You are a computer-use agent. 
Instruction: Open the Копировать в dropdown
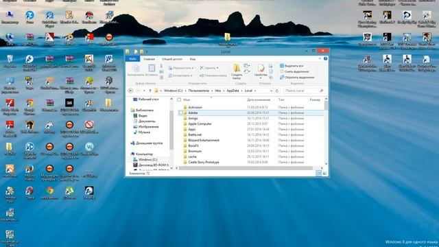pyautogui.click(x=181, y=75)
